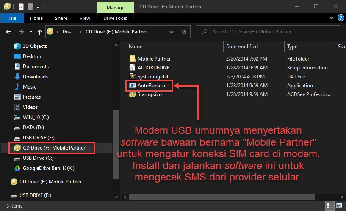Open the File ribbon tab
This screenshot has height=211, width=346.
click(x=12, y=18)
